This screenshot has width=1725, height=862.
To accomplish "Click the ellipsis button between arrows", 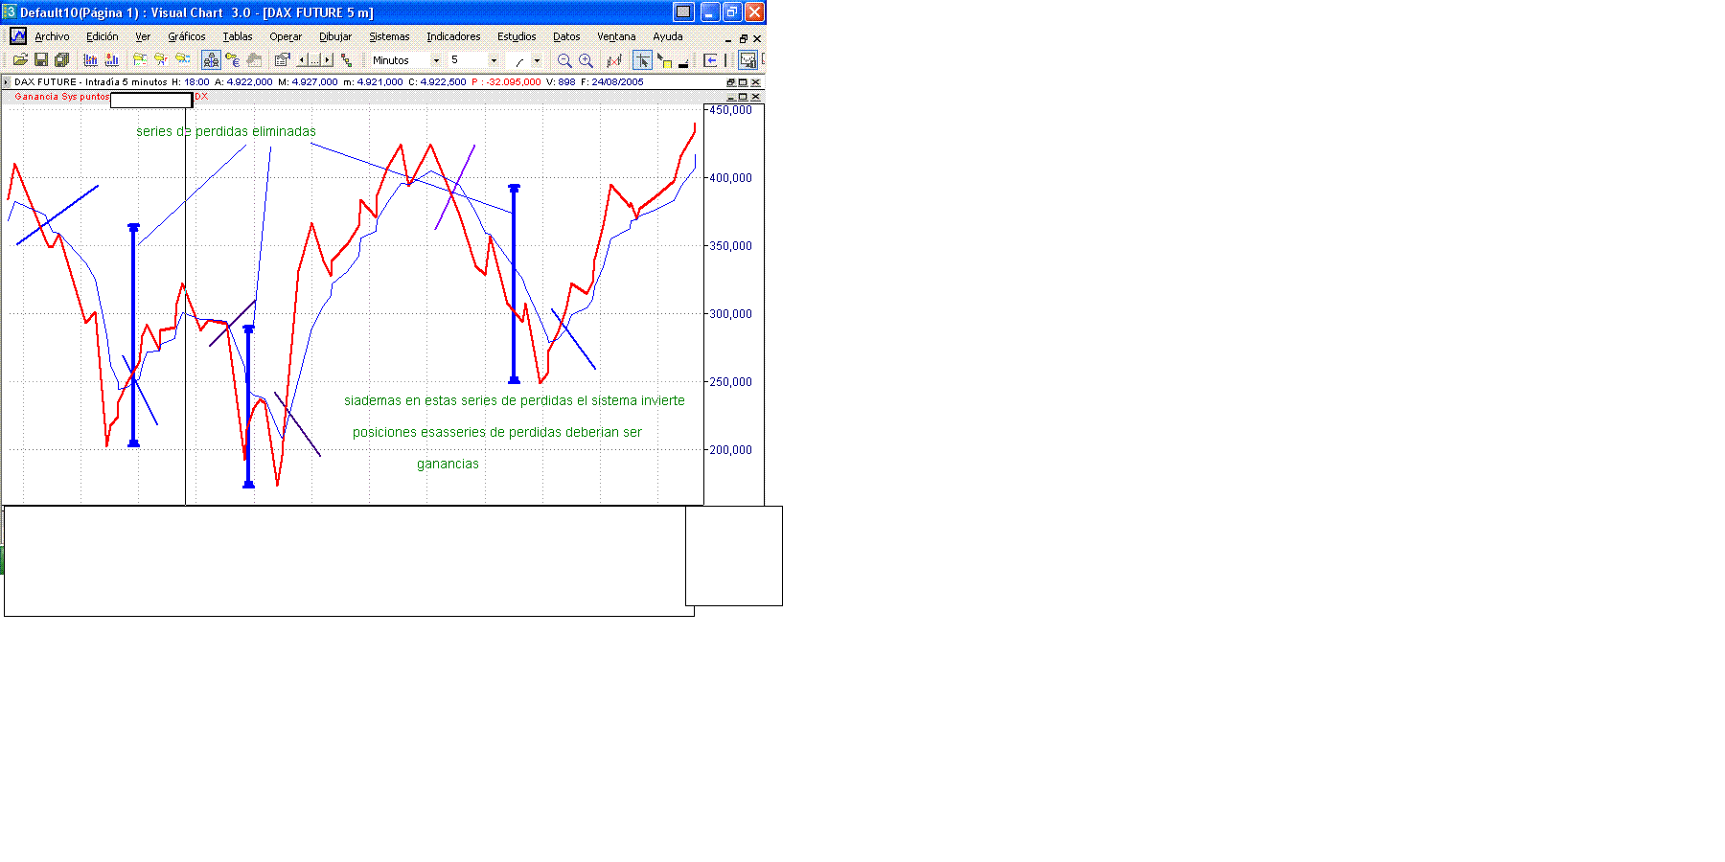I will click(x=314, y=59).
